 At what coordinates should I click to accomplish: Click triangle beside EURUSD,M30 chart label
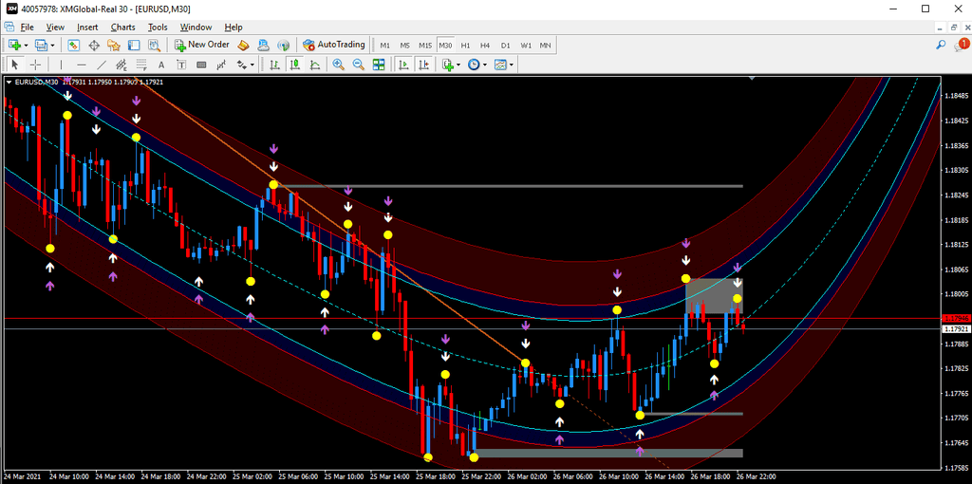pyautogui.click(x=9, y=82)
